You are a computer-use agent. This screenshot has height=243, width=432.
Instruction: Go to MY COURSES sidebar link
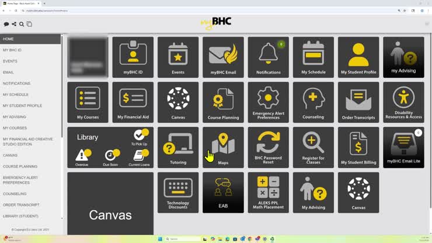pyautogui.click(x=15, y=128)
